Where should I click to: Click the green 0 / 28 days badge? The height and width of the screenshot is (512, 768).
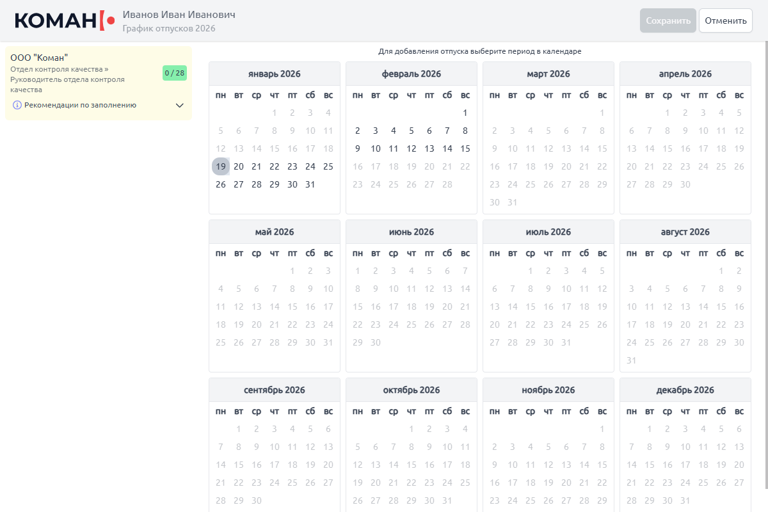[175, 73]
